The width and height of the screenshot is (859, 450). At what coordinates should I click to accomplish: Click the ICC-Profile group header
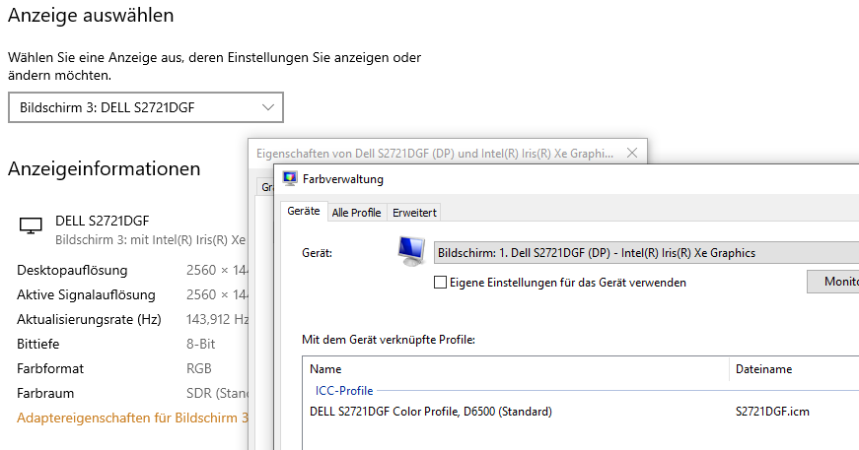pyautogui.click(x=344, y=390)
